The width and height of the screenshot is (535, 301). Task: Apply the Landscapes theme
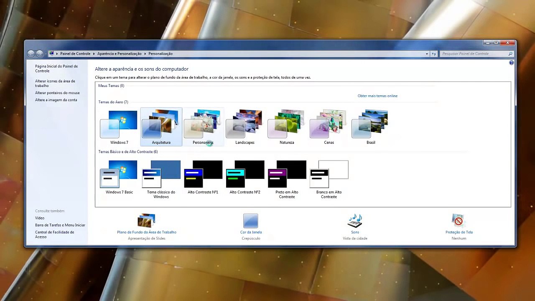point(245,127)
